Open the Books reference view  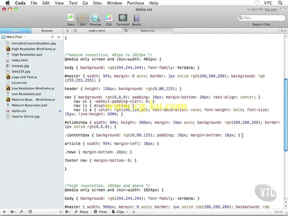click(x=137, y=20)
